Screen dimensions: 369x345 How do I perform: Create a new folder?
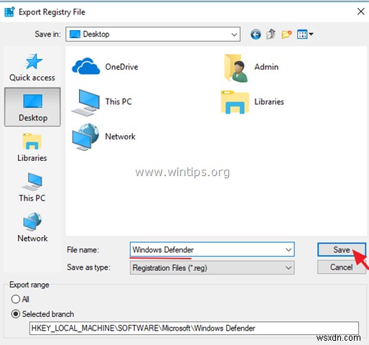tap(286, 34)
